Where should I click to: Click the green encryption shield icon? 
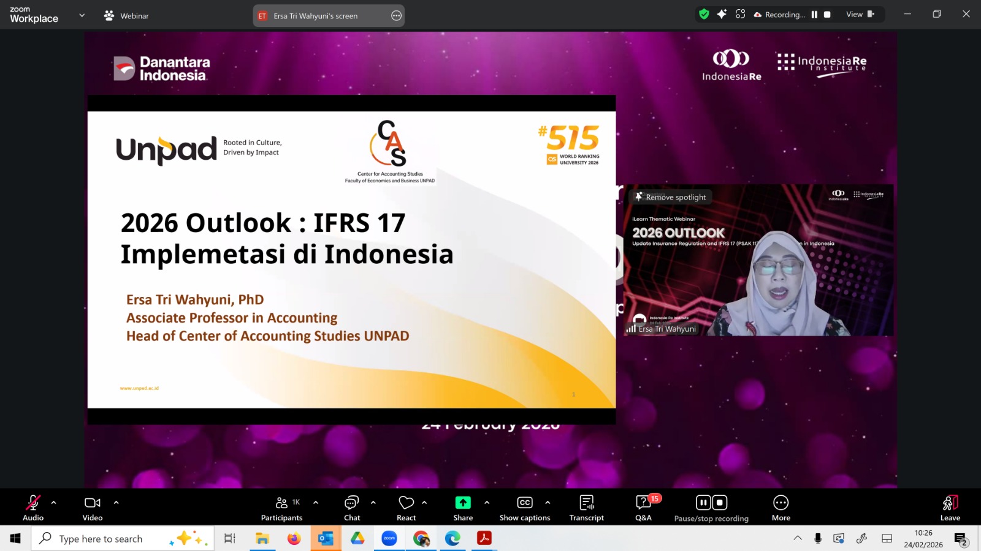(x=704, y=14)
